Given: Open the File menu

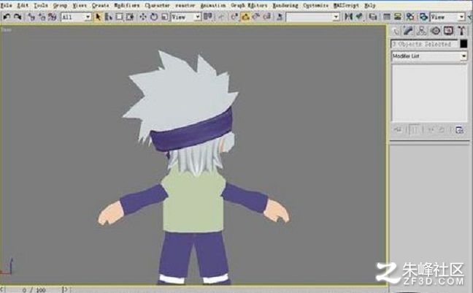Looking at the screenshot, I should coord(6,5).
